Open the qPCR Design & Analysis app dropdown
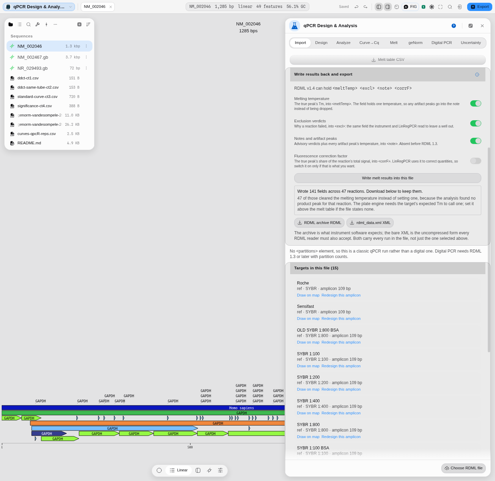Viewport: 495px width, 481px height. [x=39, y=7]
